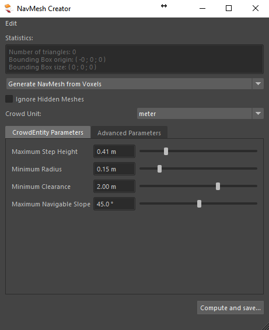Click the Compute and save button

(230, 308)
